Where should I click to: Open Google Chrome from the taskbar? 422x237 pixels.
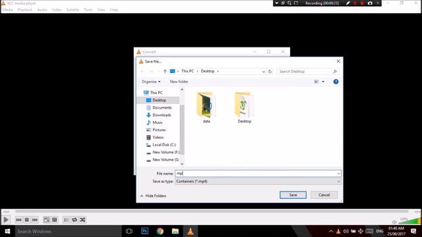point(160,231)
